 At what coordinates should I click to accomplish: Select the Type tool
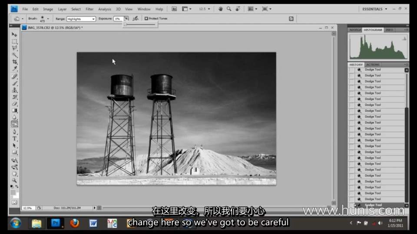(15, 139)
